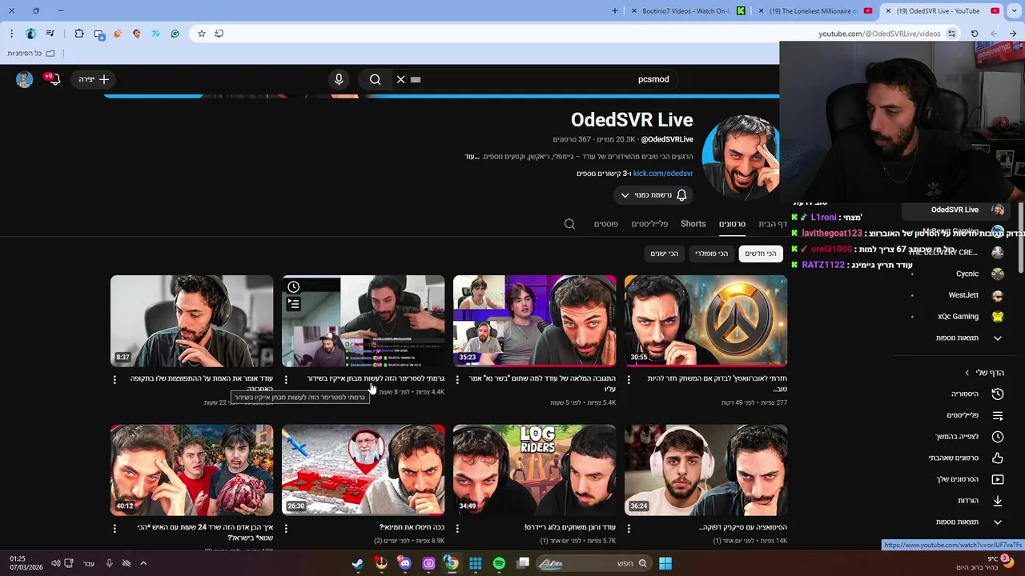Click the Grammarly extension icon
This screenshot has height=576, width=1025.
(175, 34)
